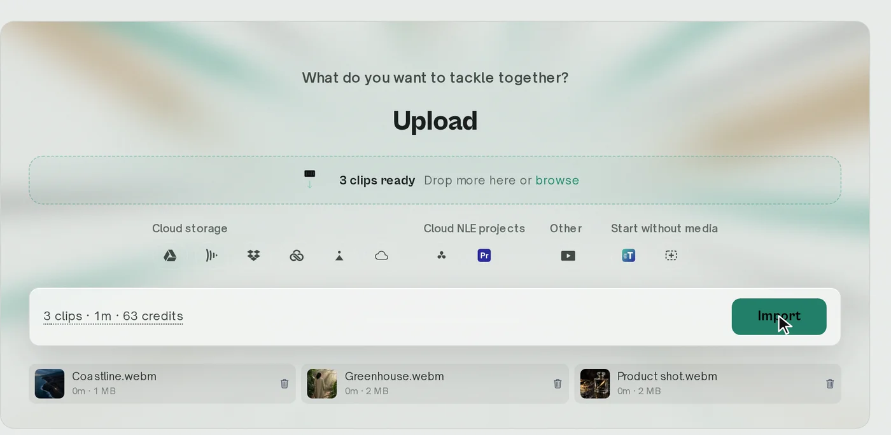Viewport: 891px width, 435px height.
Task: Create empty project with dashed plus icon
Action: [x=671, y=256]
